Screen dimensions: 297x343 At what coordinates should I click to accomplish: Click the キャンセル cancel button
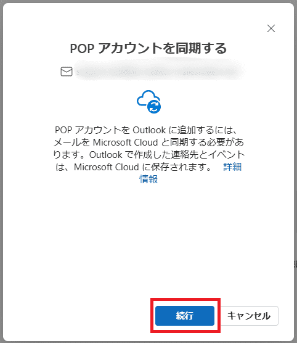tap(249, 316)
